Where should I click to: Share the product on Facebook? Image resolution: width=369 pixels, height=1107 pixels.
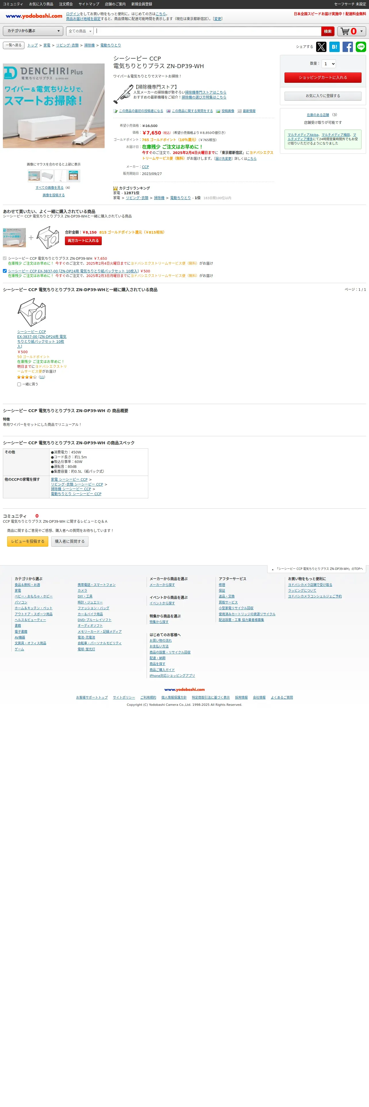[347, 47]
